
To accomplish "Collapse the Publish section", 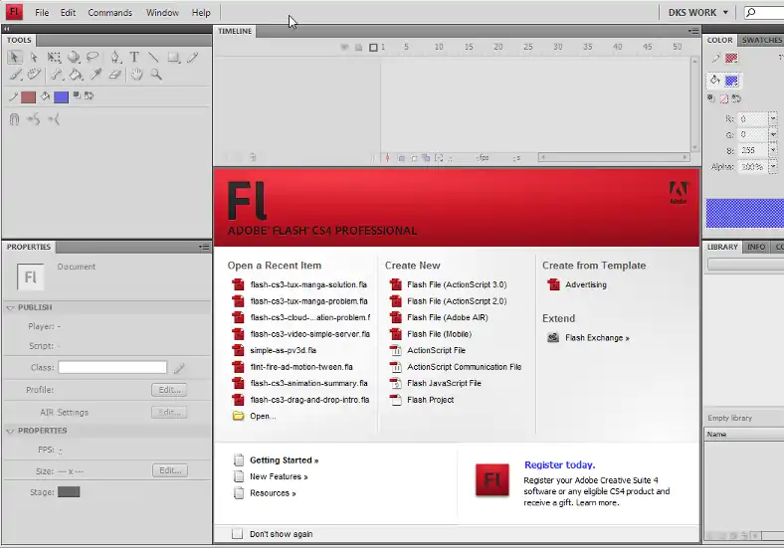I will pyautogui.click(x=11, y=308).
